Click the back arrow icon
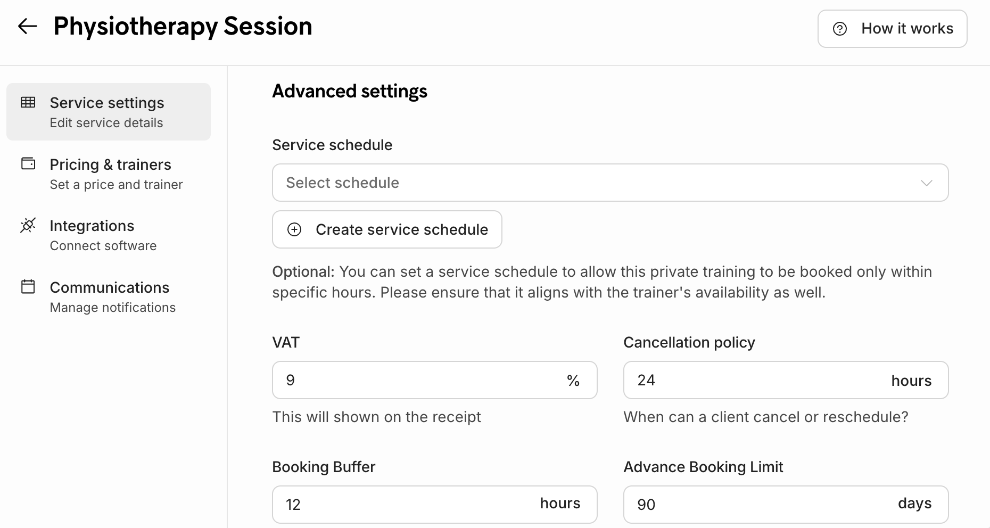 pyautogui.click(x=28, y=26)
